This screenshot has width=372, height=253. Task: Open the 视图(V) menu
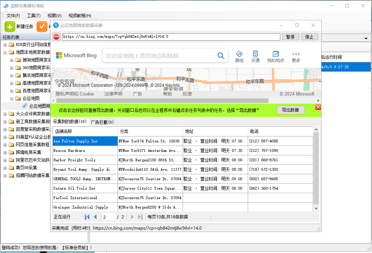tap(54, 16)
